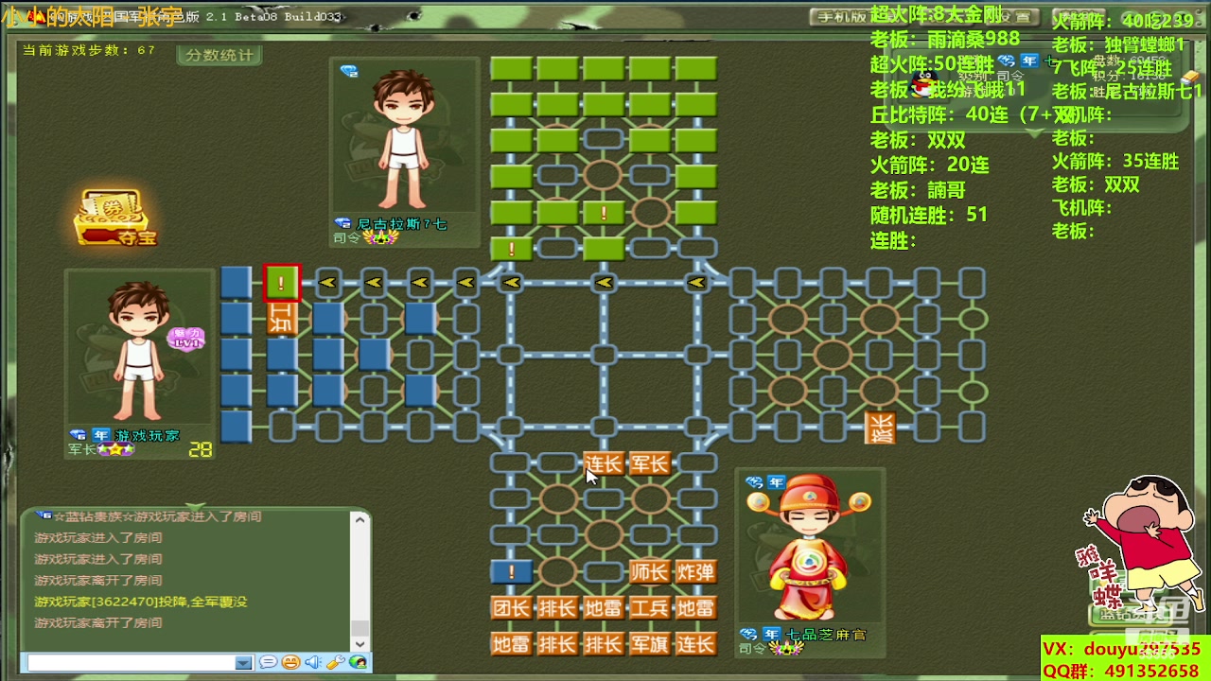View avatar of player 尼古拉斯?七

(405, 137)
